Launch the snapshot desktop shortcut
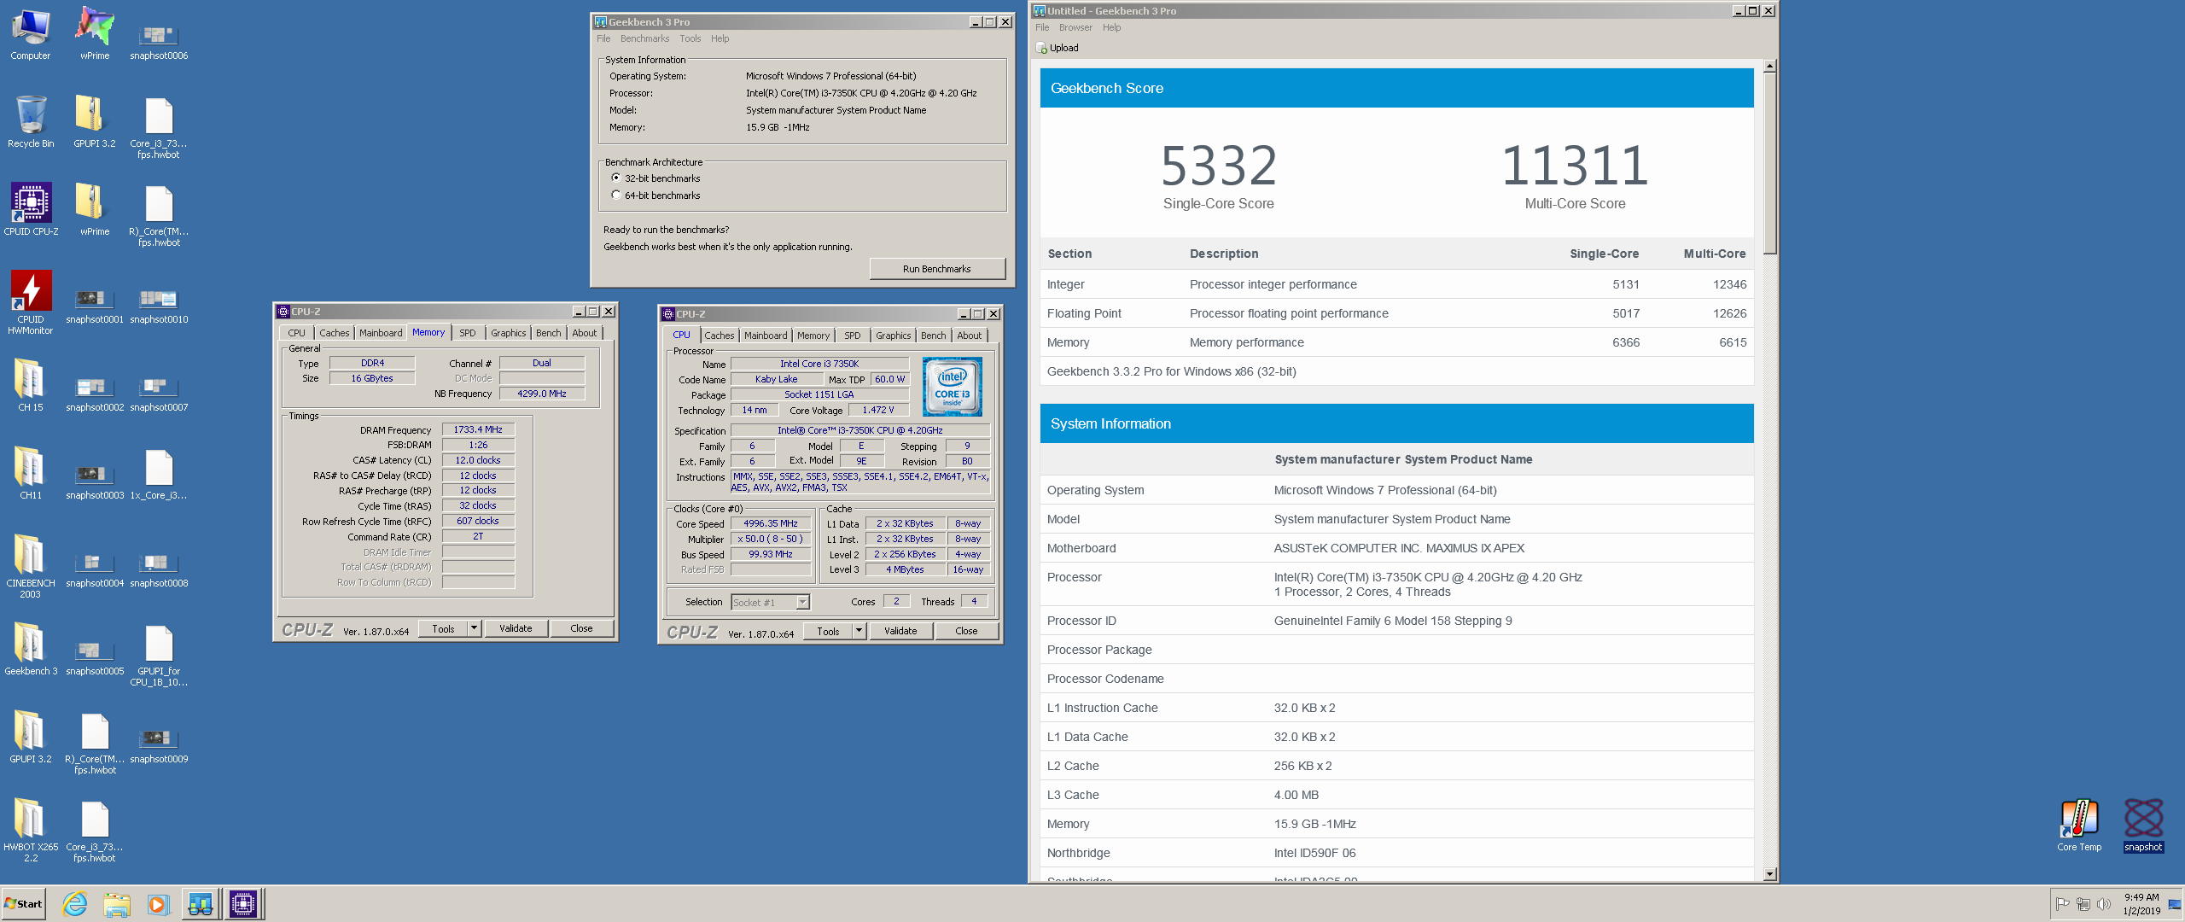 coord(2143,826)
